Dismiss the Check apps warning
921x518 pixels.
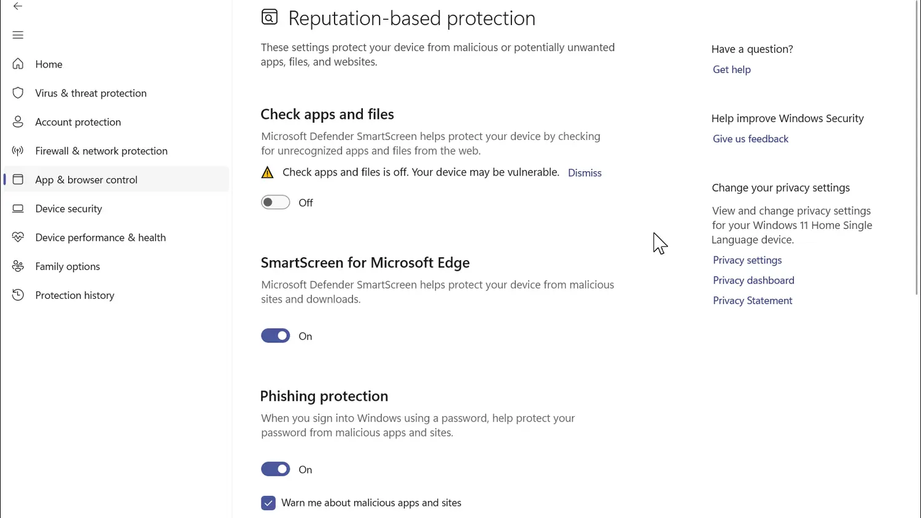585,173
